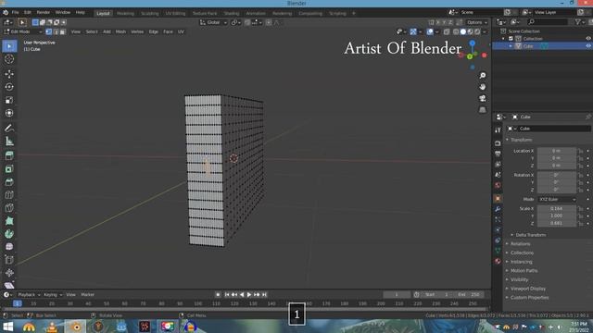The width and height of the screenshot is (593, 333).
Task: Open the XYZ Euler rotation mode dropdown
Action: [557, 200]
